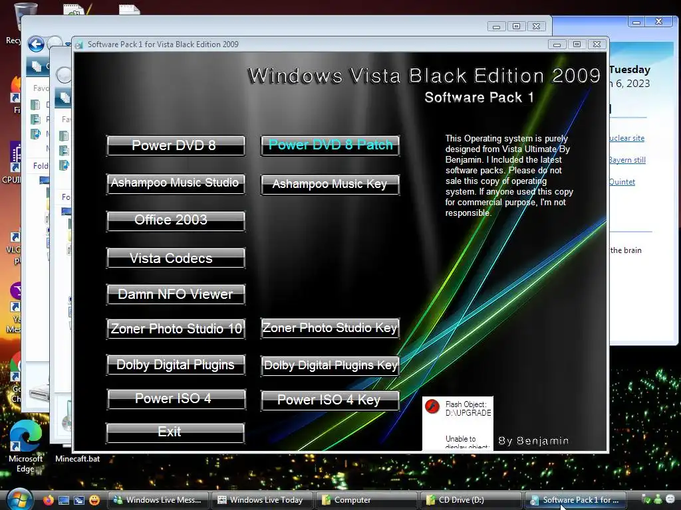Install Dolby Digital Plugins

coord(176,365)
